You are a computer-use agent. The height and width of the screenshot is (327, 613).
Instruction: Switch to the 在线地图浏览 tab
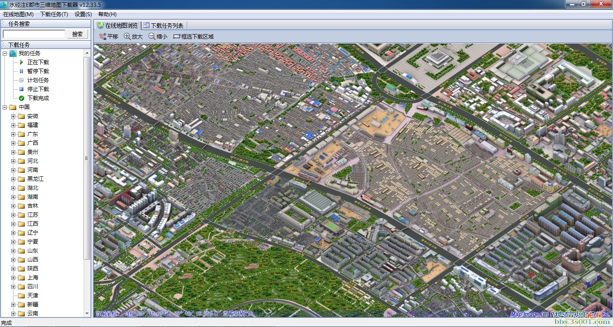118,26
